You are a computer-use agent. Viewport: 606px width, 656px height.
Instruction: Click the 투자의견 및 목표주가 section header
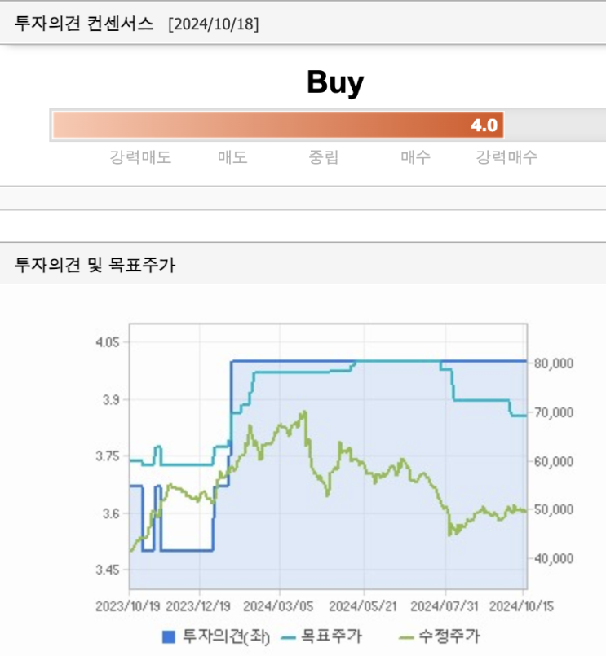(95, 264)
